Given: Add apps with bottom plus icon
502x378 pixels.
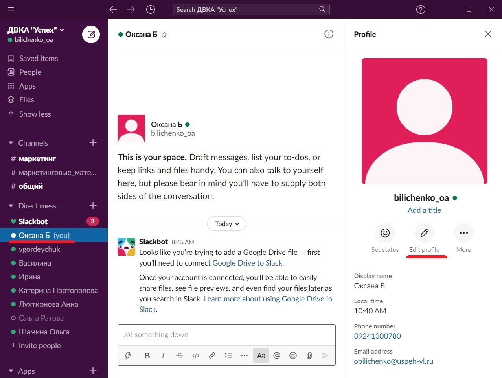Looking at the screenshot, I should (93, 371).
